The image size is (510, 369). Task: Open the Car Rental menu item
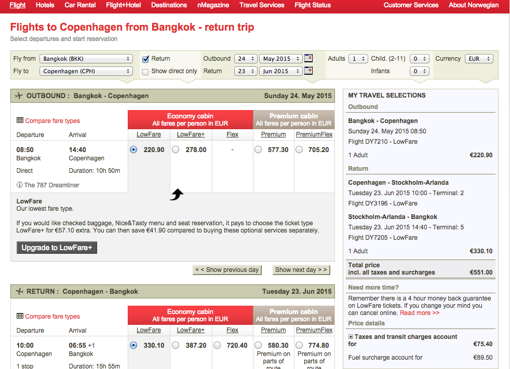pyautogui.click(x=80, y=5)
